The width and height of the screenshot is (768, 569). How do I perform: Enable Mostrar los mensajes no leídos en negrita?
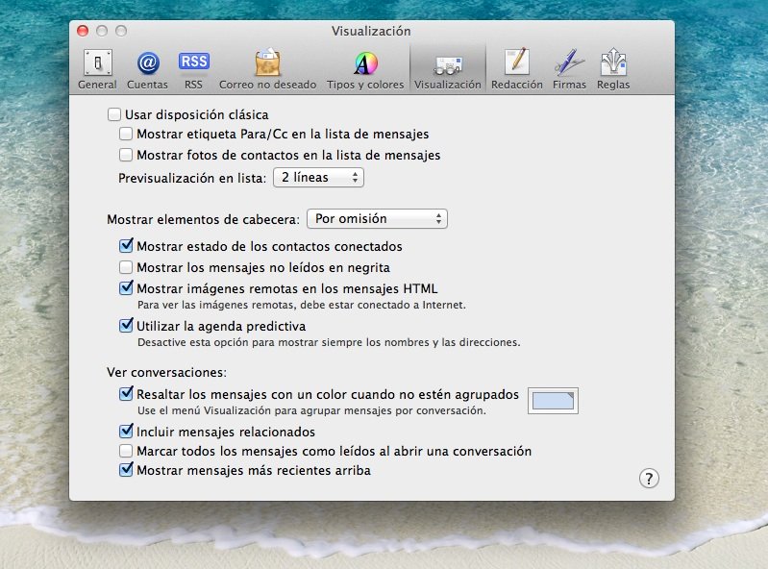pos(126,267)
